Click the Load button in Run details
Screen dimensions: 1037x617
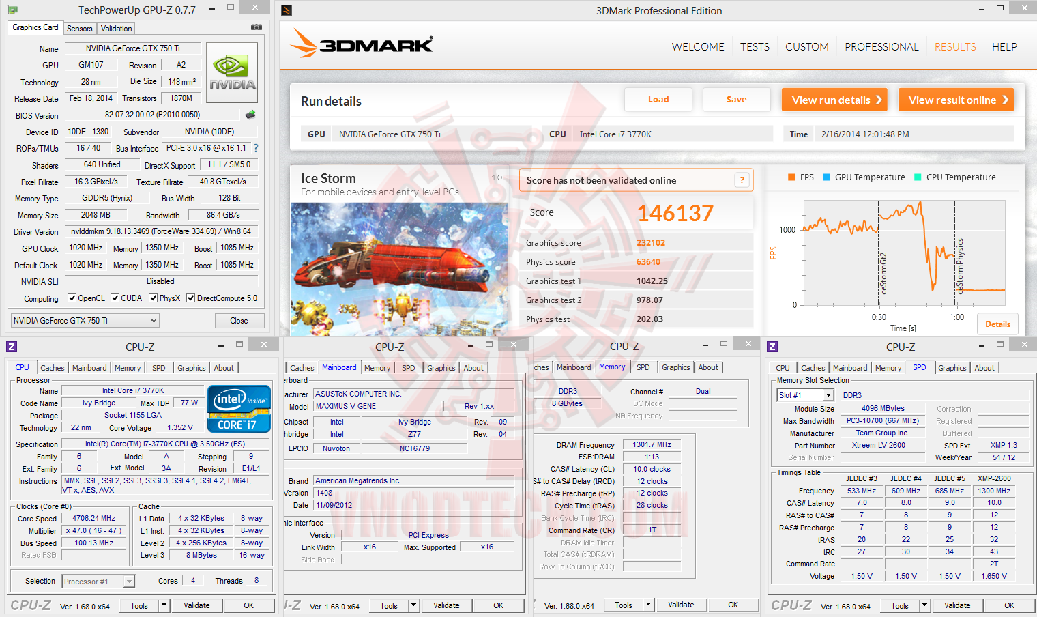658,100
